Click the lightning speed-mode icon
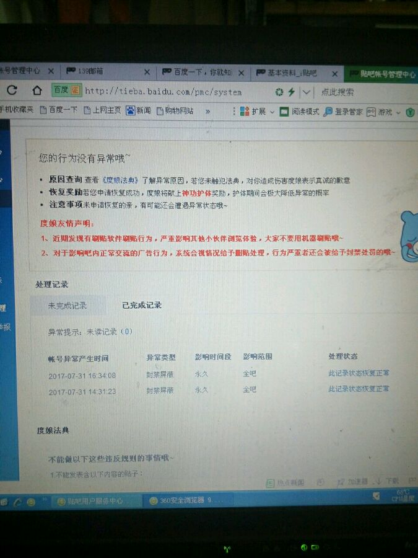Screen dimensions: 418x558 click(x=291, y=92)
